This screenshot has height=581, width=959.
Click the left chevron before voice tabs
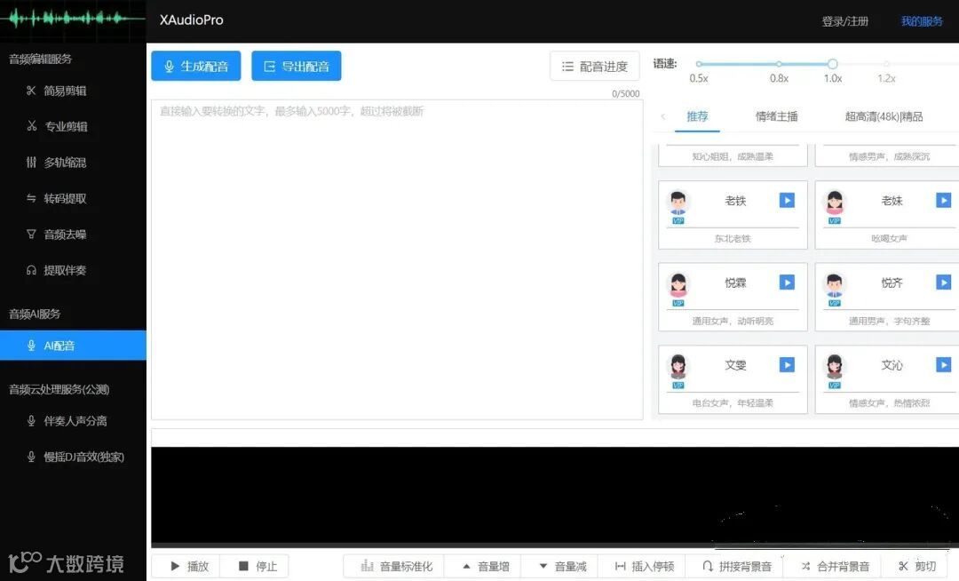[x=663, y=116]
